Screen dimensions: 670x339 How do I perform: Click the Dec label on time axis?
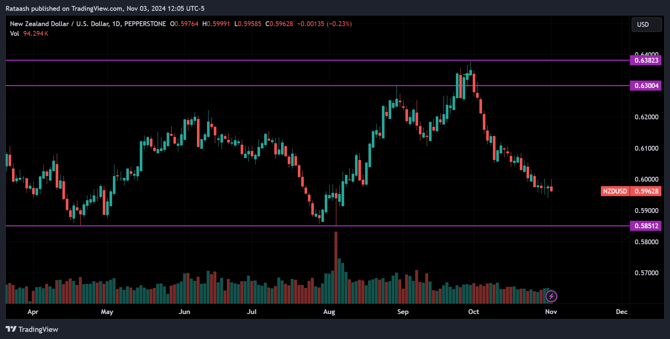point(622,312)
